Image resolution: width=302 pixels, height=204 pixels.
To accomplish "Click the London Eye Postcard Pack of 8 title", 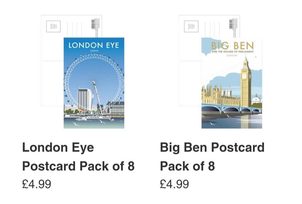I will (78, 157).
